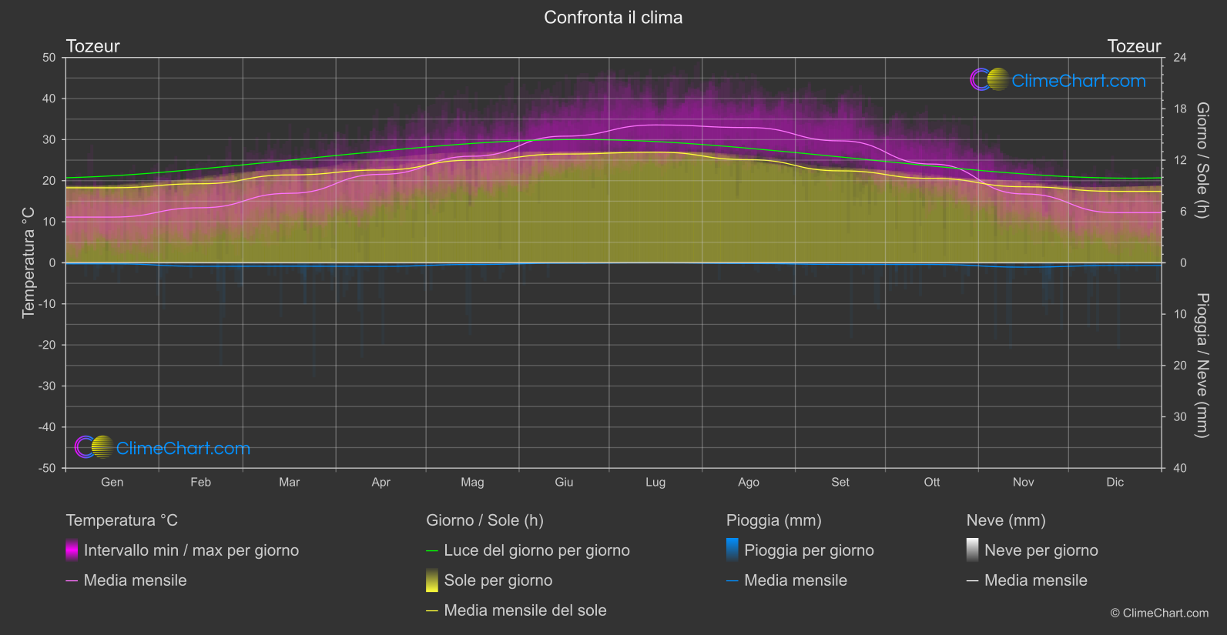1227x635 pixels.
Task: Click the 'Dic' month label
Action: point(1115,482)
